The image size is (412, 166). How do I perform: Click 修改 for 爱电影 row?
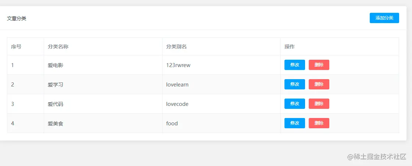[294, 65]
